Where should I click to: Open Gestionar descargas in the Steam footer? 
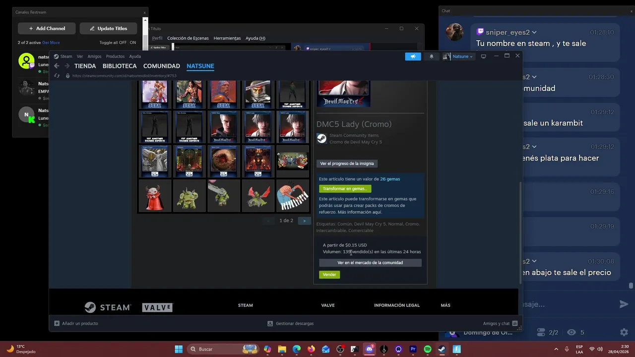[x=290, y=323]
